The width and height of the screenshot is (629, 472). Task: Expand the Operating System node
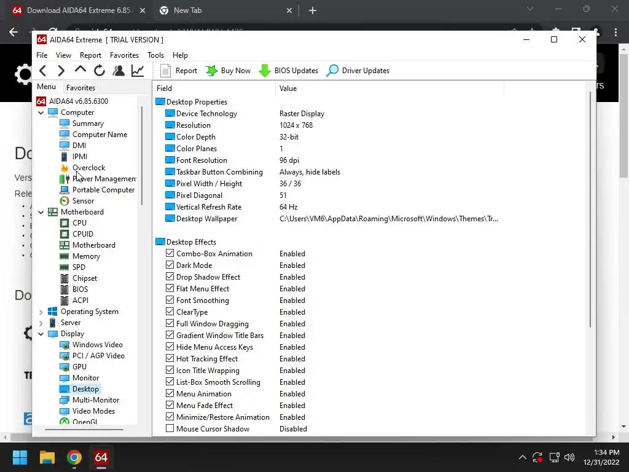click(41, 312)
